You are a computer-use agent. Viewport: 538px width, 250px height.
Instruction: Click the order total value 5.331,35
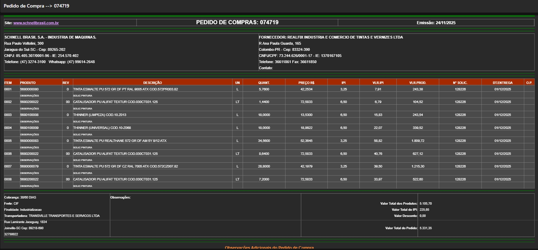pos(425,228)
